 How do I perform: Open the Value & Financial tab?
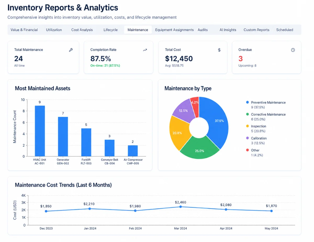tap(24, 30)
